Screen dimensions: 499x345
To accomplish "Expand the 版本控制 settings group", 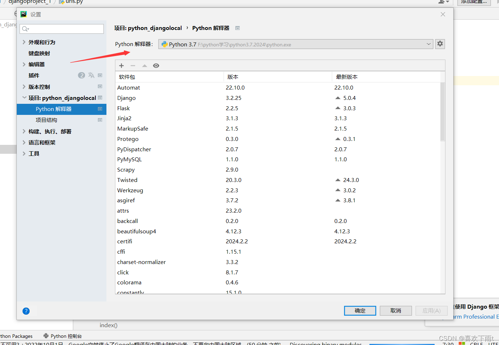I will coord(24,87).
